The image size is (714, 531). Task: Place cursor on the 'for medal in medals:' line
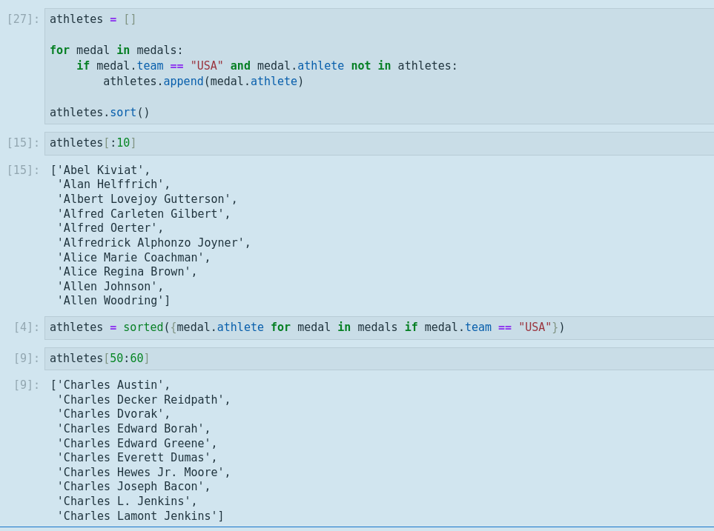click(116, 50)
